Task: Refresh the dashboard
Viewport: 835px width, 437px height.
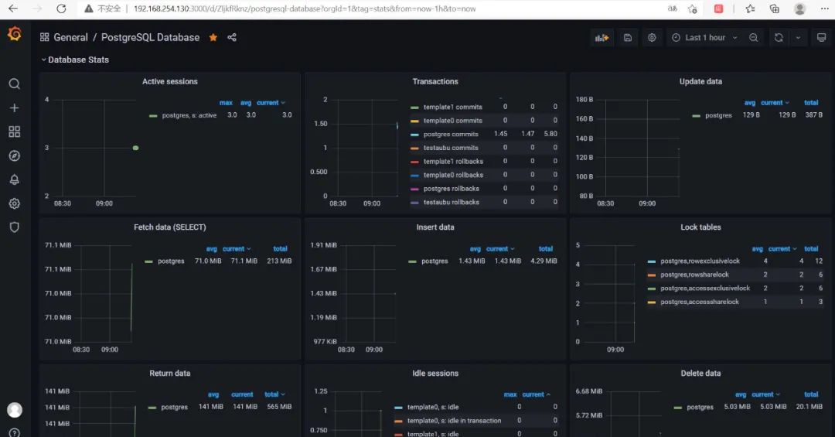Action: [x=779, y=38]
